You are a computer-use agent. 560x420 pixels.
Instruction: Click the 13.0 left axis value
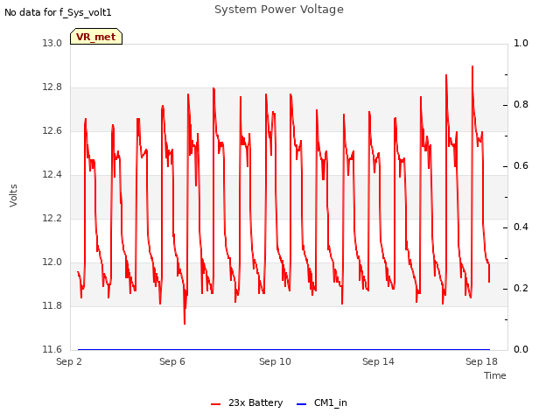click(x=52, y=43)
